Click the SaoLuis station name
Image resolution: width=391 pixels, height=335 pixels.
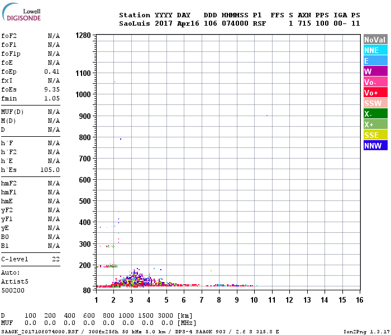(x=135, y=23)
